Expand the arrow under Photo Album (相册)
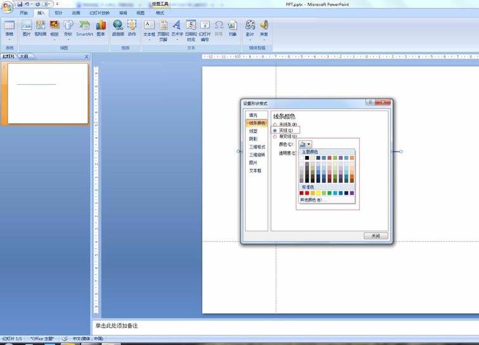 [54, 40]
